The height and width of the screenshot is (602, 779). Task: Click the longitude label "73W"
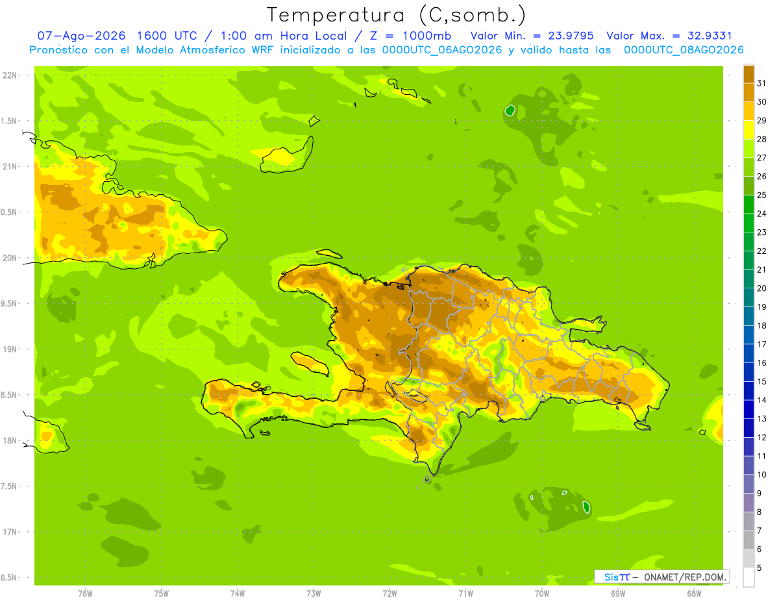click(314, 594)
